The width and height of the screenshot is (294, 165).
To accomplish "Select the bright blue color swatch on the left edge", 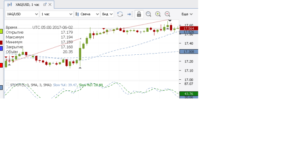I will (1, 48).
